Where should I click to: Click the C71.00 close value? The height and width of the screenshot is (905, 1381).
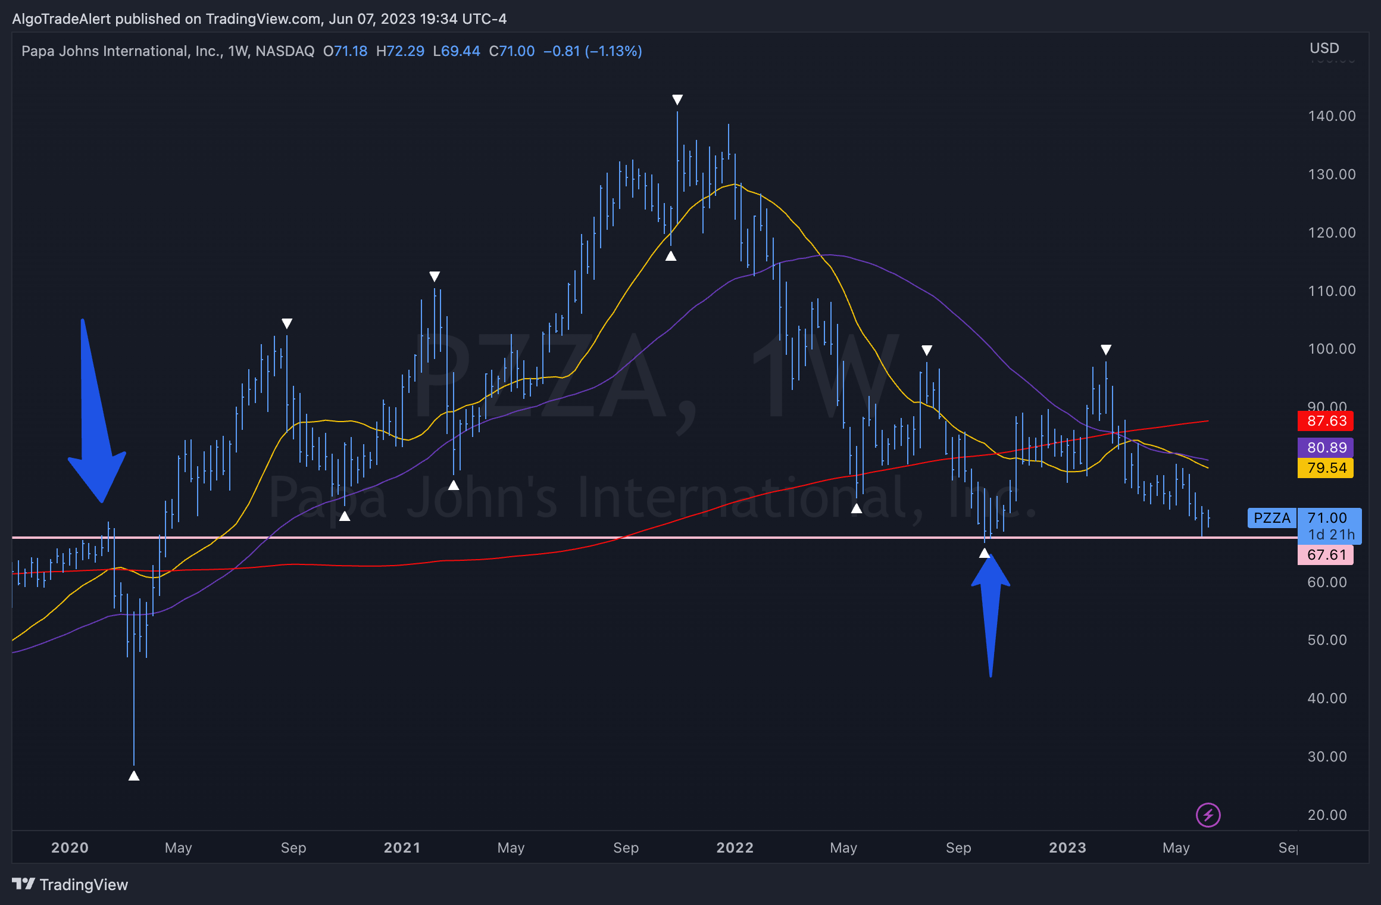click(511, 51)
